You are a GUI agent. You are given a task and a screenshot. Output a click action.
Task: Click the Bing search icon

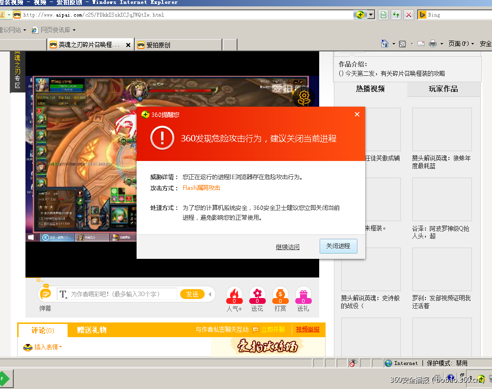(x=423, y=15)
